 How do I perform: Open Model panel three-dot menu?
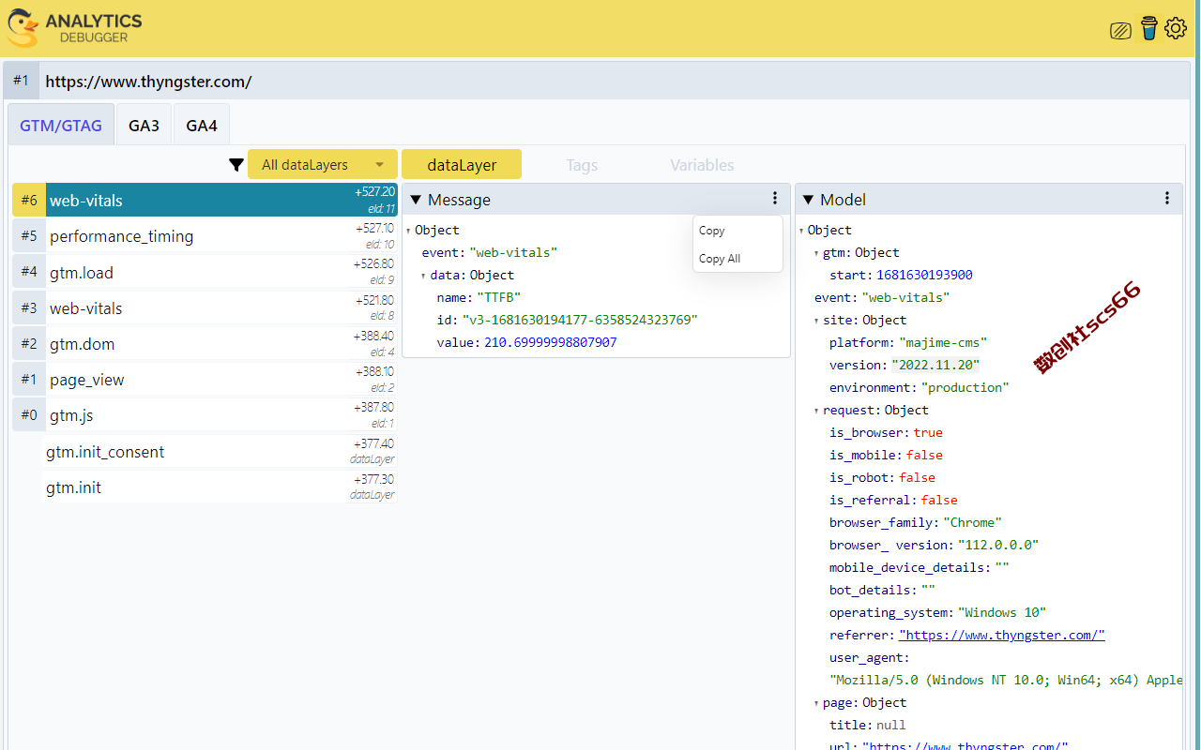1167,198
